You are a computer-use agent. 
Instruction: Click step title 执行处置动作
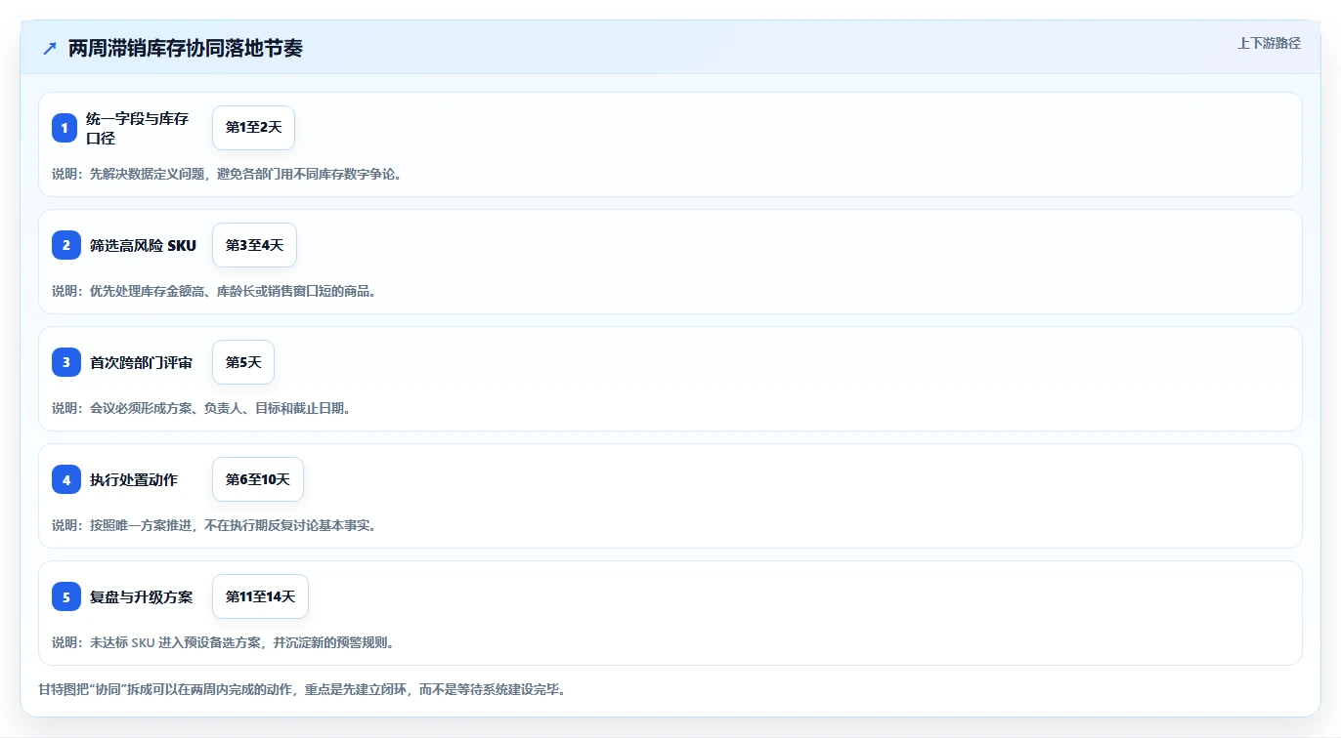(134, 479)
